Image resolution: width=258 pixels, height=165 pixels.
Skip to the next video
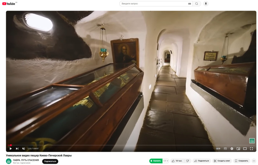pyautogui.click(x=17, y=149)
